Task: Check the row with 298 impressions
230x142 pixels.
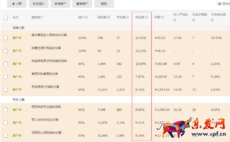Action: coord(6,38)
